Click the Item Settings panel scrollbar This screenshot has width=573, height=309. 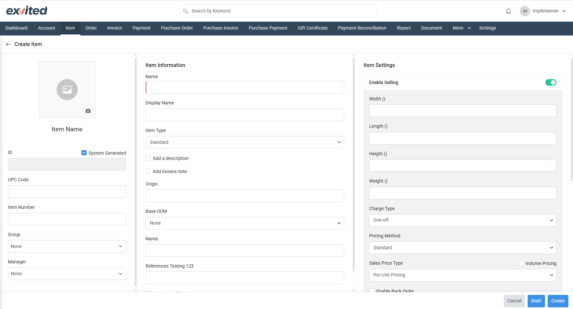pyautogui.click(x=571, y=119)
